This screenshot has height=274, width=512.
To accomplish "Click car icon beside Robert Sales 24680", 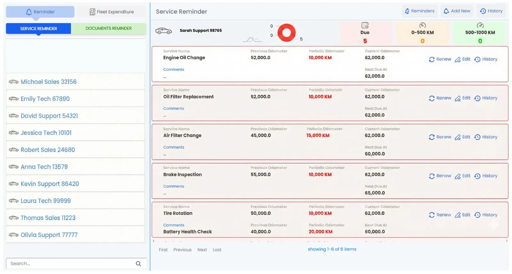I will click(x=14, y=150).
